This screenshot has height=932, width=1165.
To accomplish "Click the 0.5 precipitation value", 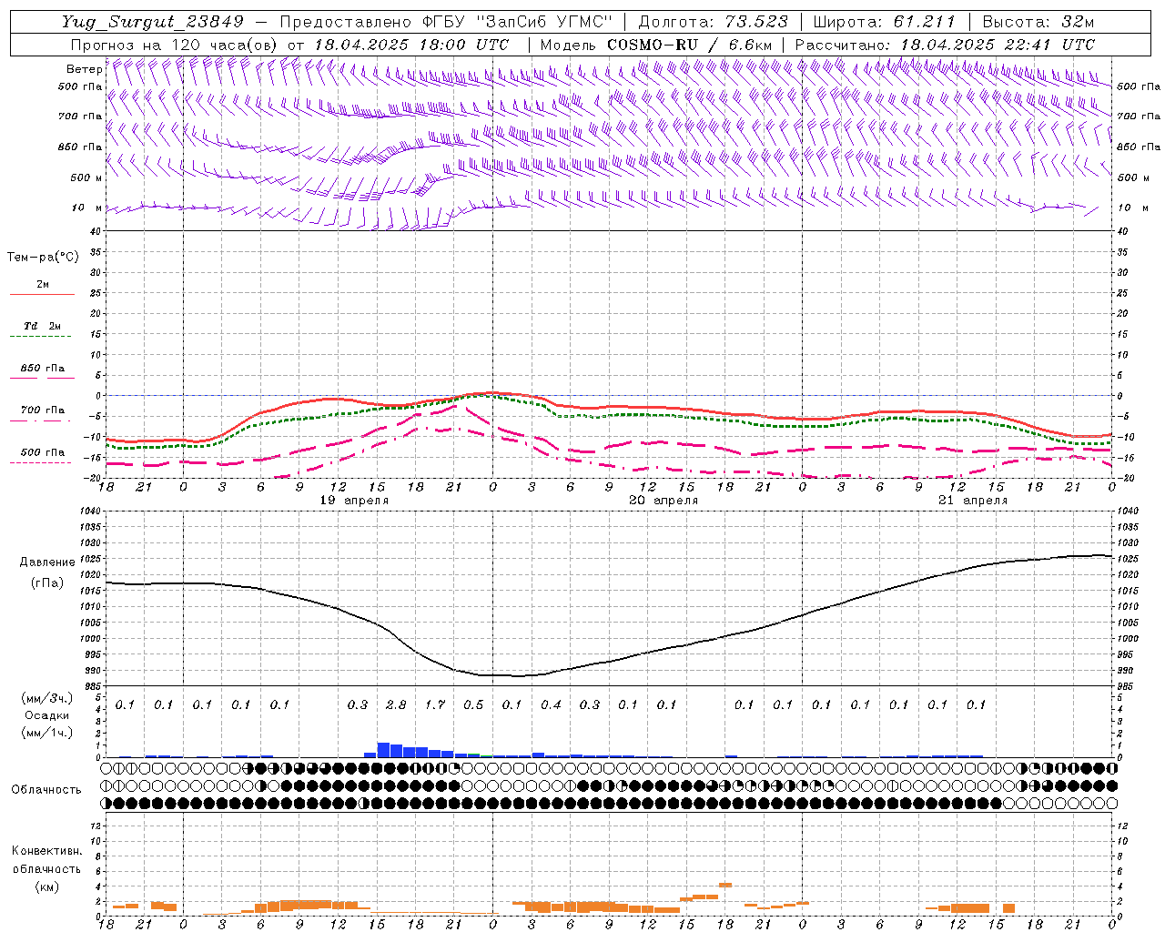I will point(473,705).
